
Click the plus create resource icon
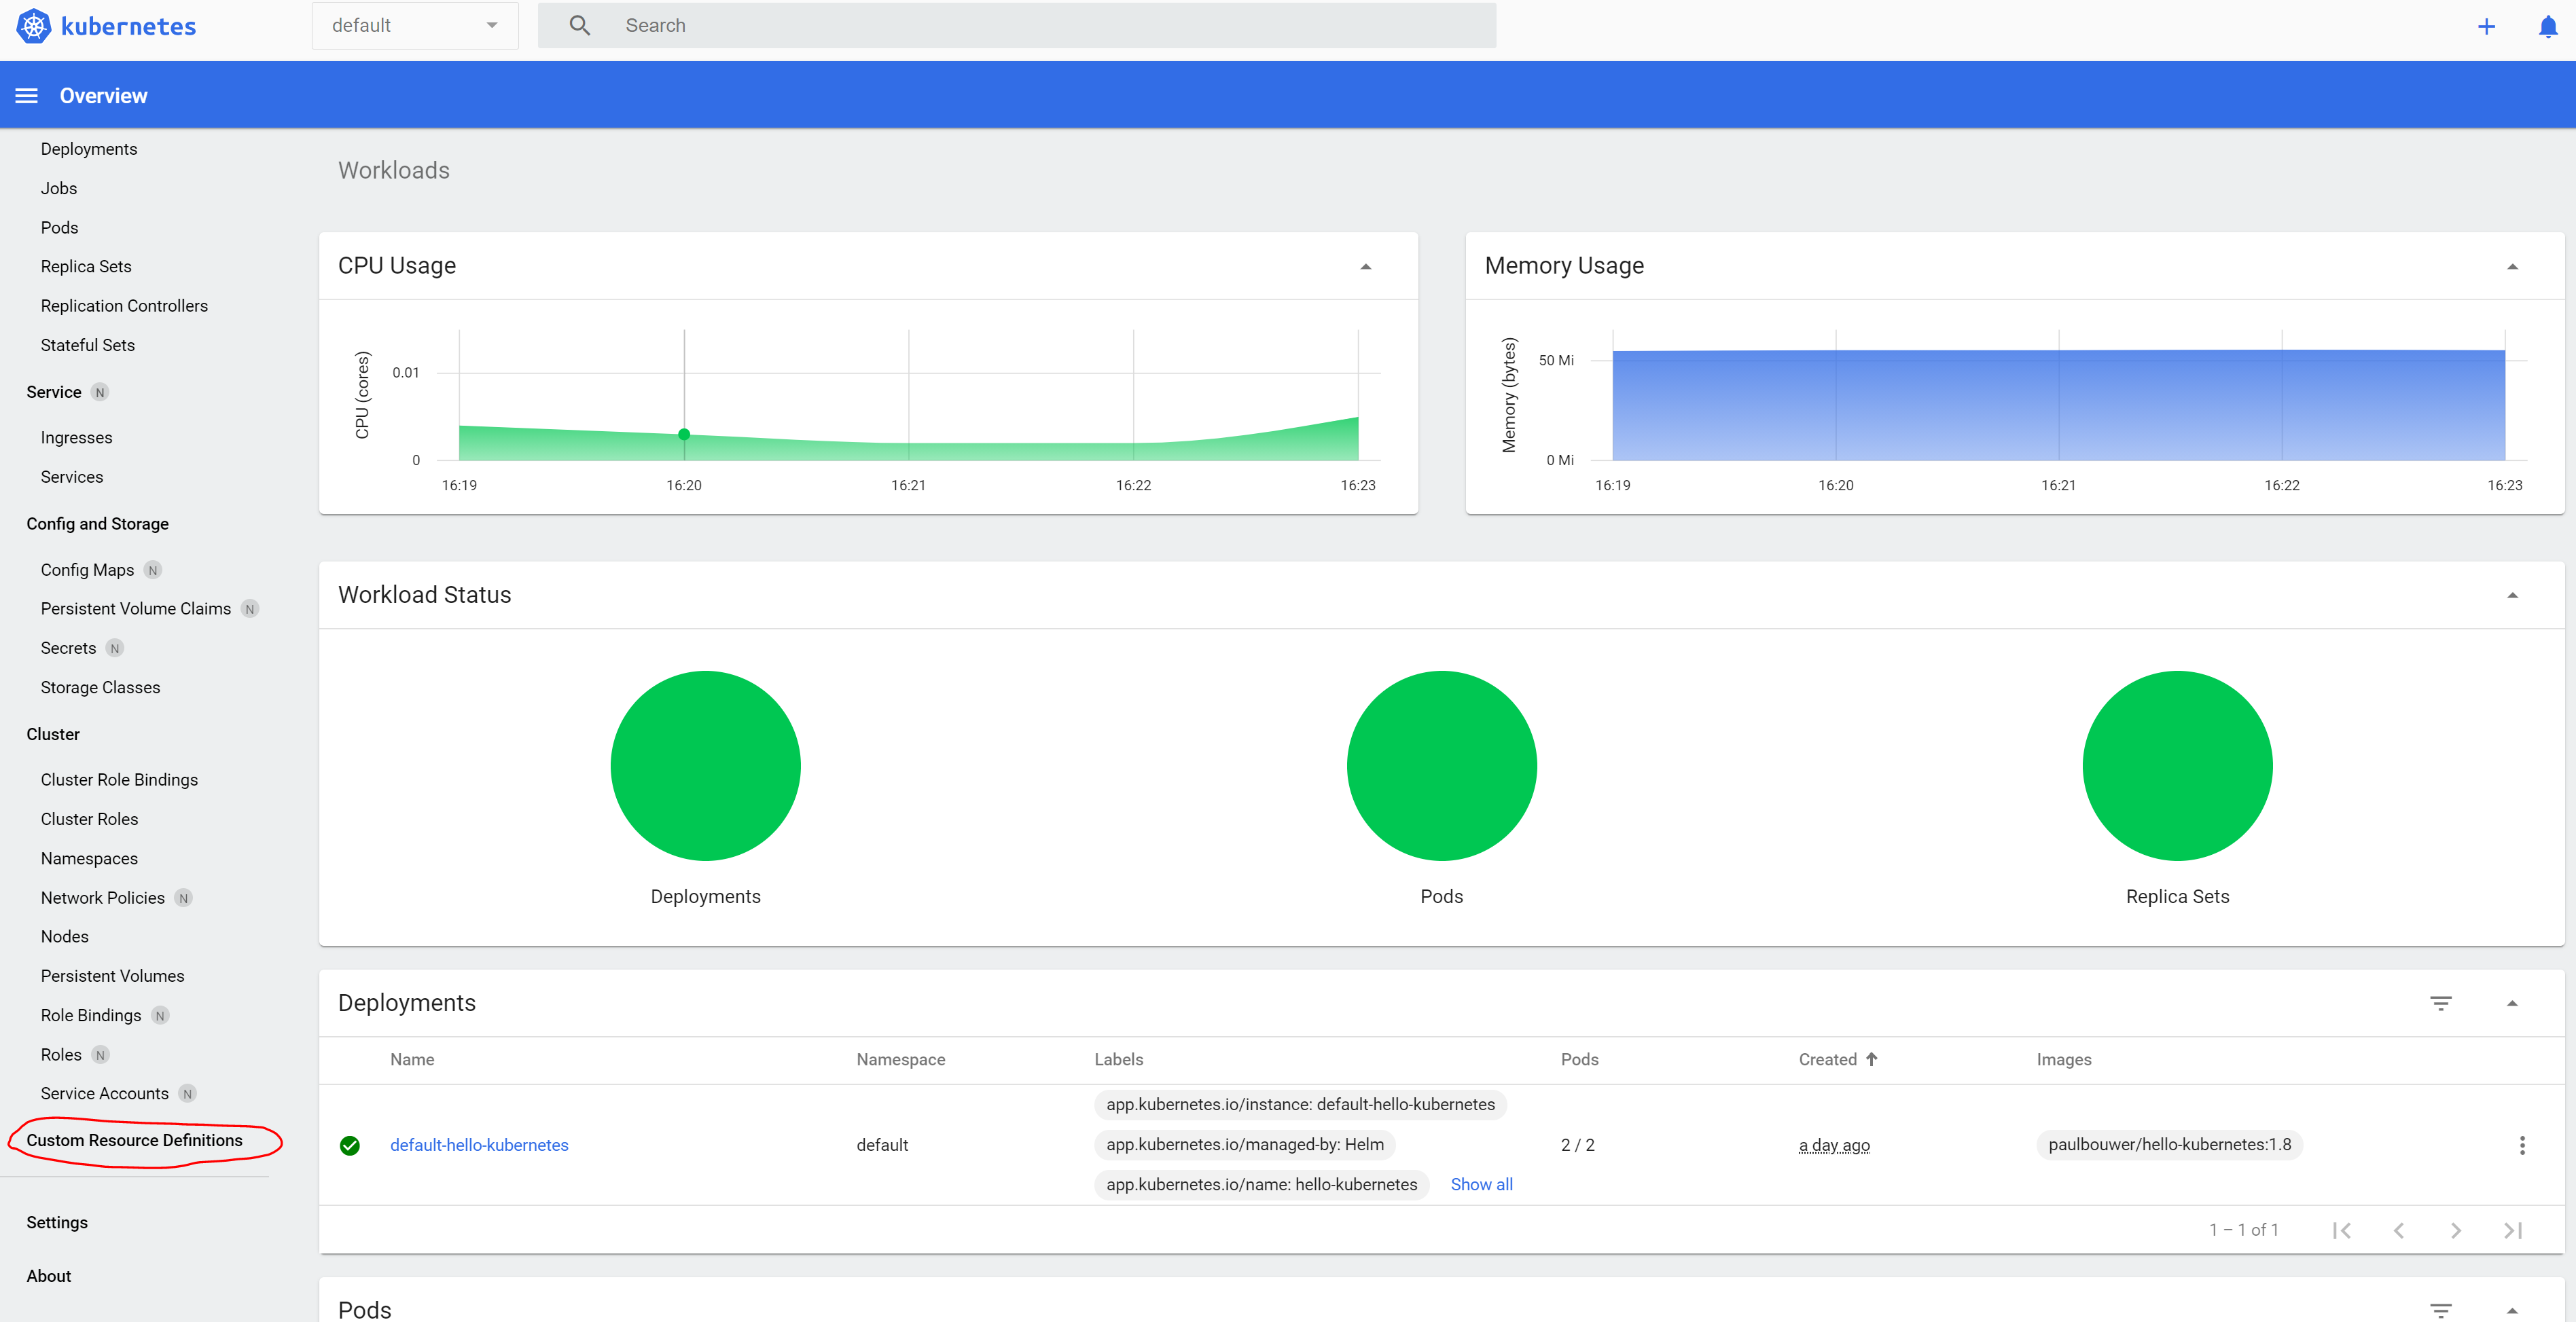click(x=2487, y=26)
